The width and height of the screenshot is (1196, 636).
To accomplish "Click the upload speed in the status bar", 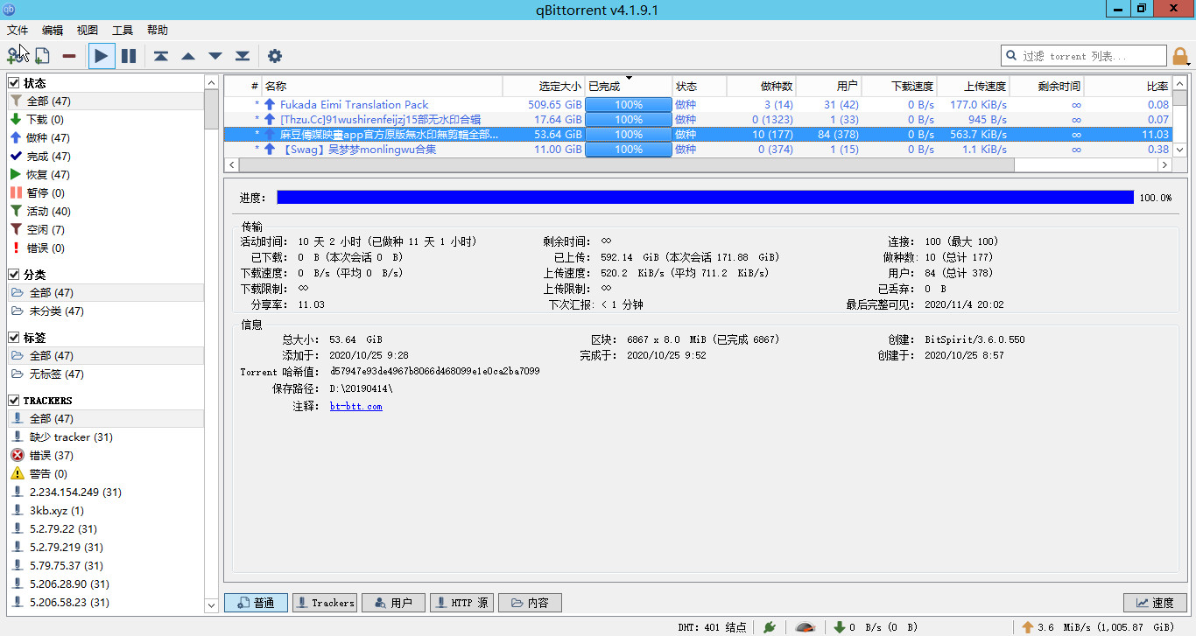I will [1098, 627].
